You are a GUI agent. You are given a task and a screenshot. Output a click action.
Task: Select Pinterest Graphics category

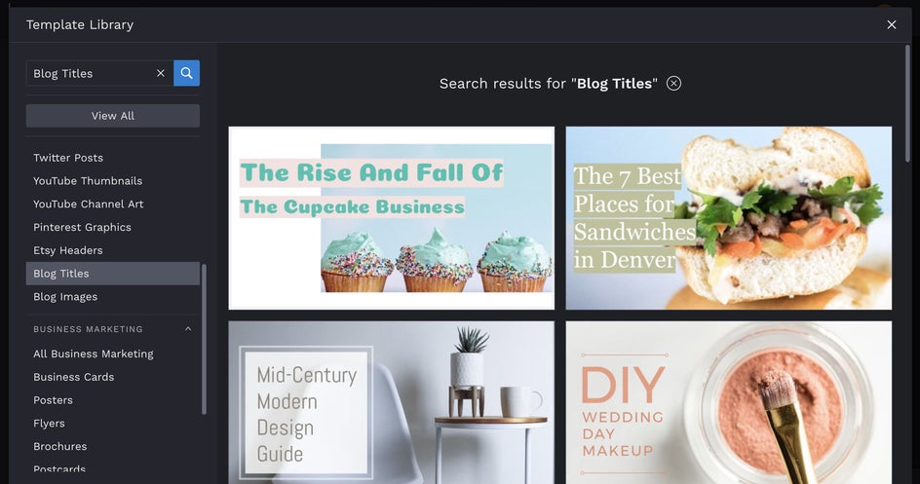[x=82, y=227]
